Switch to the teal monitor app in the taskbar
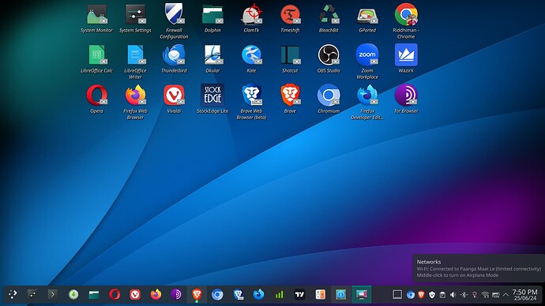Image resolution: width=545 pixels, height=306 pixels. (362, 294)
